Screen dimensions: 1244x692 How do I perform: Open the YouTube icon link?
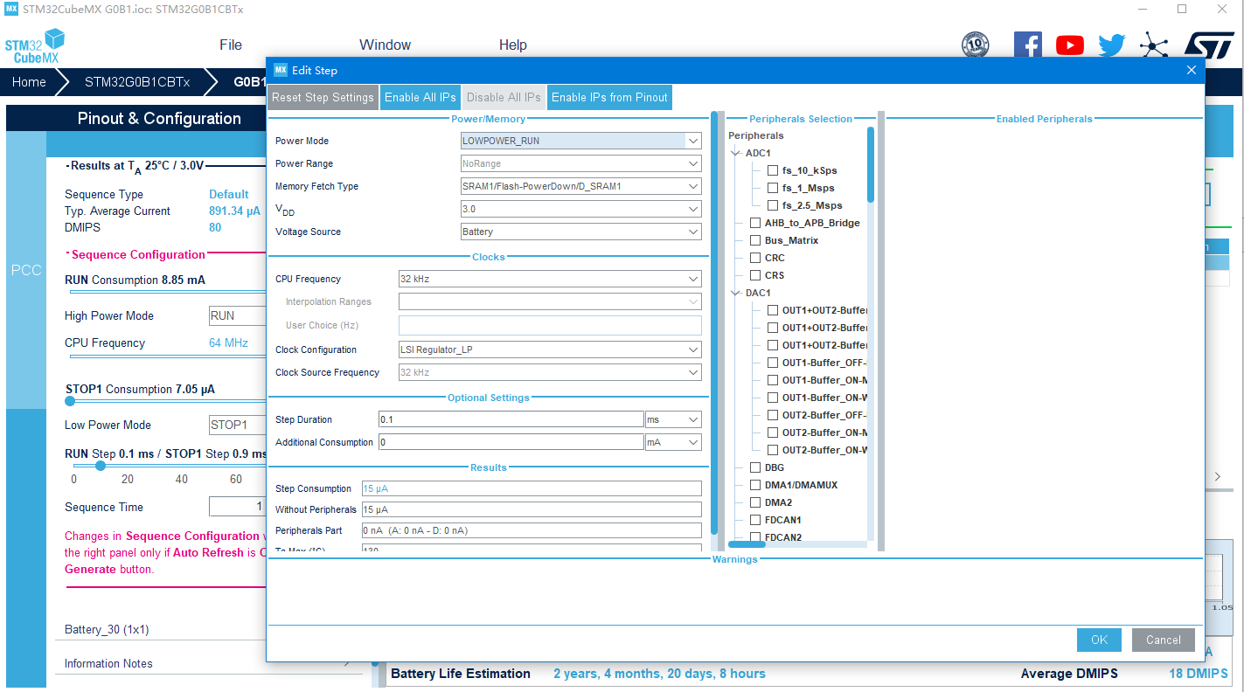click(1069, 45)
